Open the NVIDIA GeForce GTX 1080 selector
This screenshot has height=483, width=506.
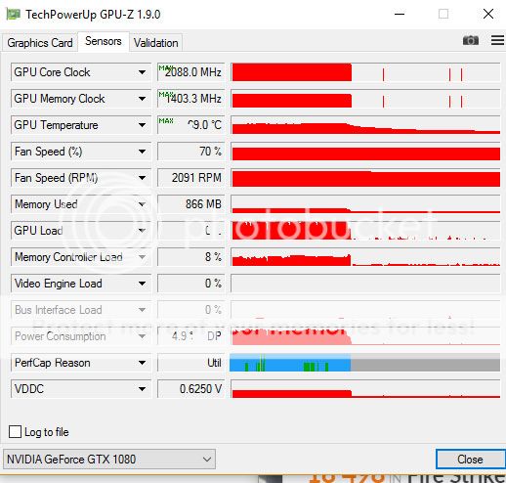coord(109,460)
